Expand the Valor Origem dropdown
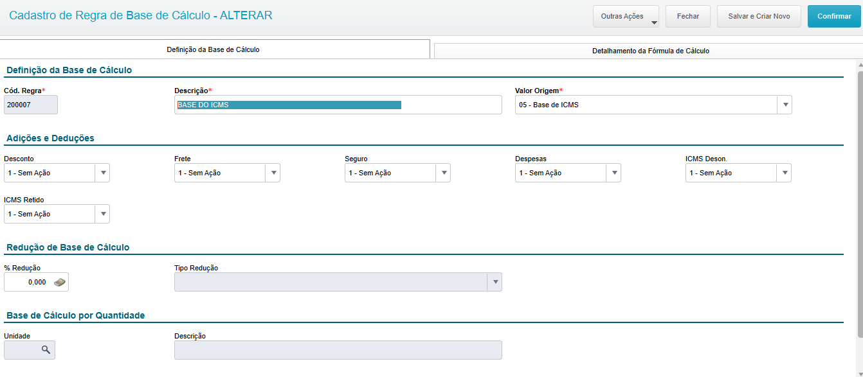Screen dimensions: 863x377 784,105
